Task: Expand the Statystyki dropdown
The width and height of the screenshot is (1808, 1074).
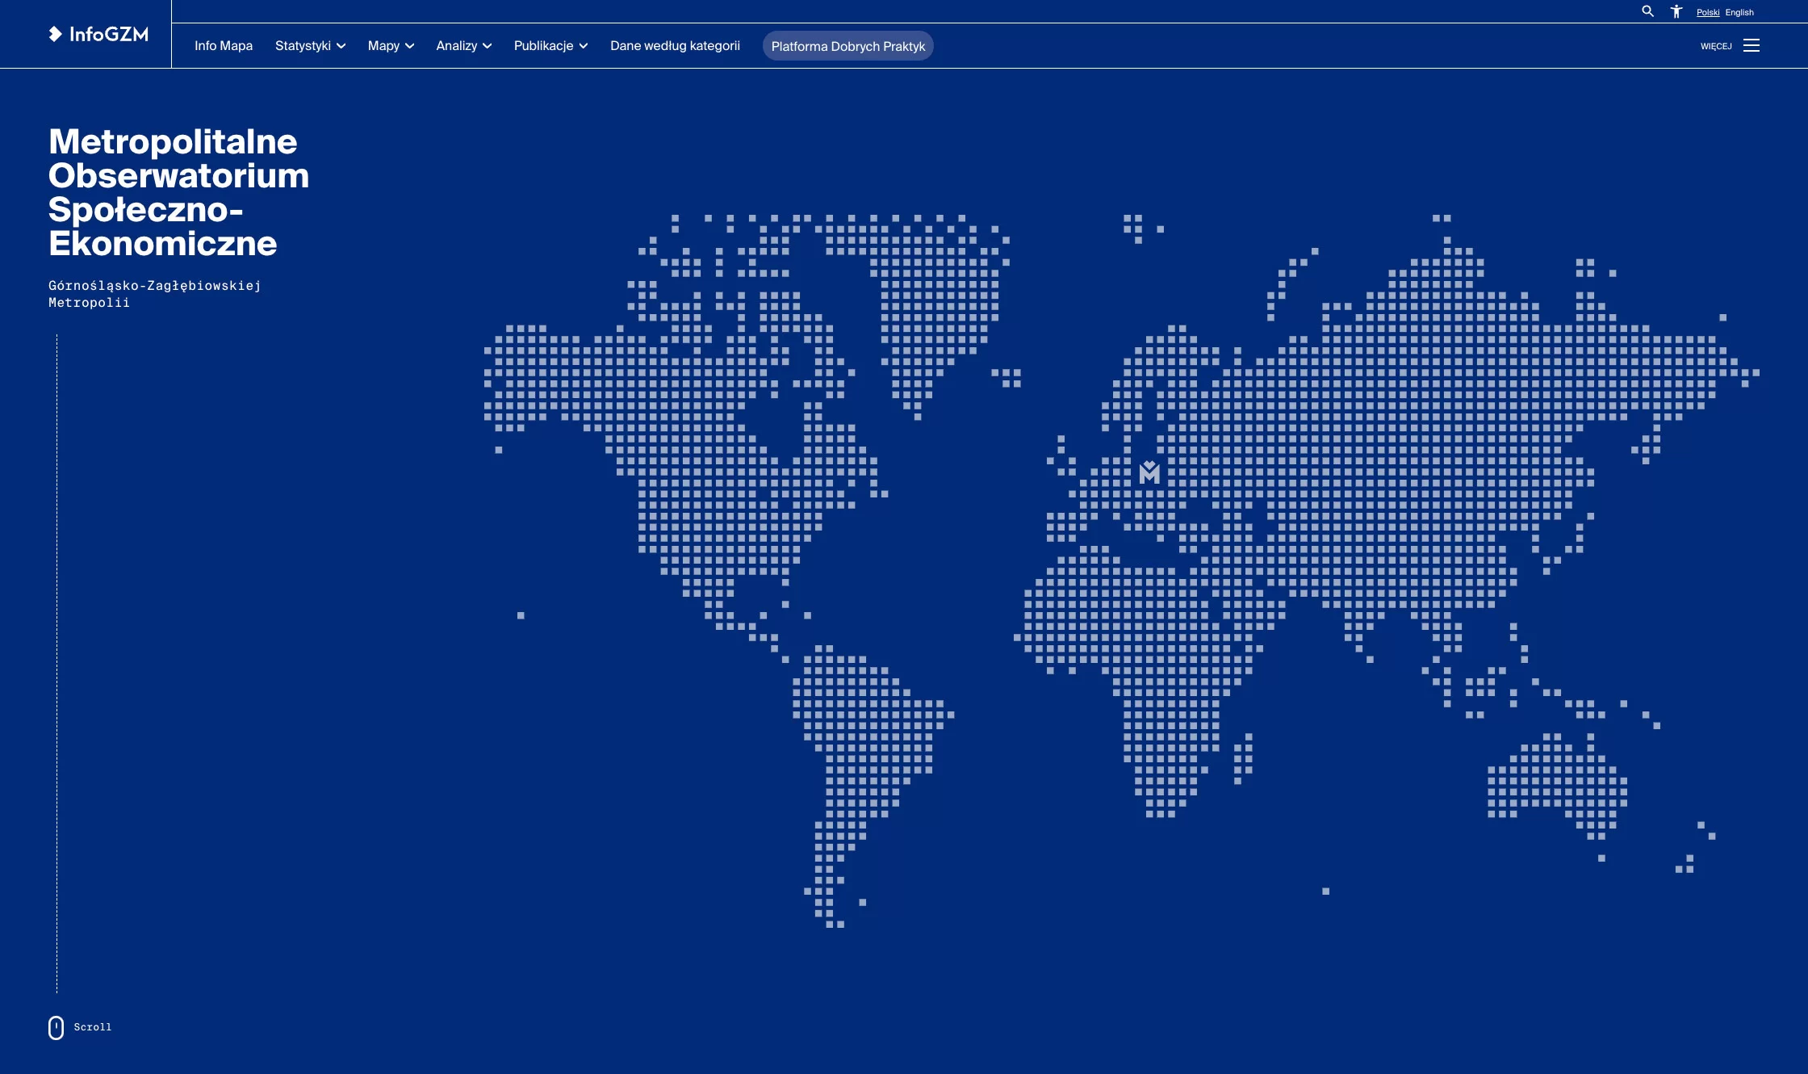Action: (x=310, y=45)
